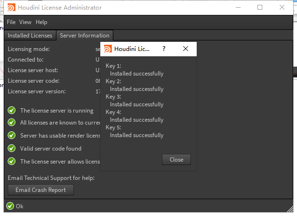Click the 'Key 3:' label
This screenshot has width=297, height=216.
click(113, 97)
